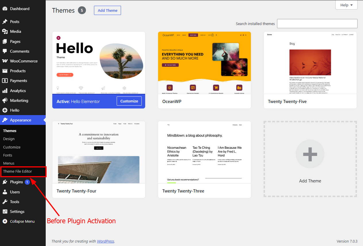The image size is (363, 246).
Task: Click the Twenty Twenty-Four theme name
Action: pos(76,191)
